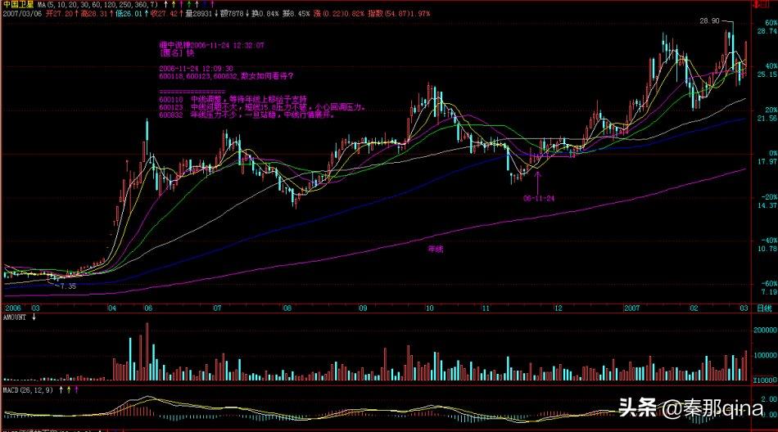Click the open price 开27.20

[60, 13]
